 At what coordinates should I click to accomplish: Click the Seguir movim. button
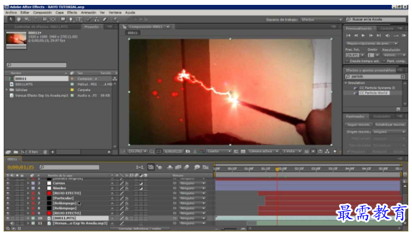point(359,125)
